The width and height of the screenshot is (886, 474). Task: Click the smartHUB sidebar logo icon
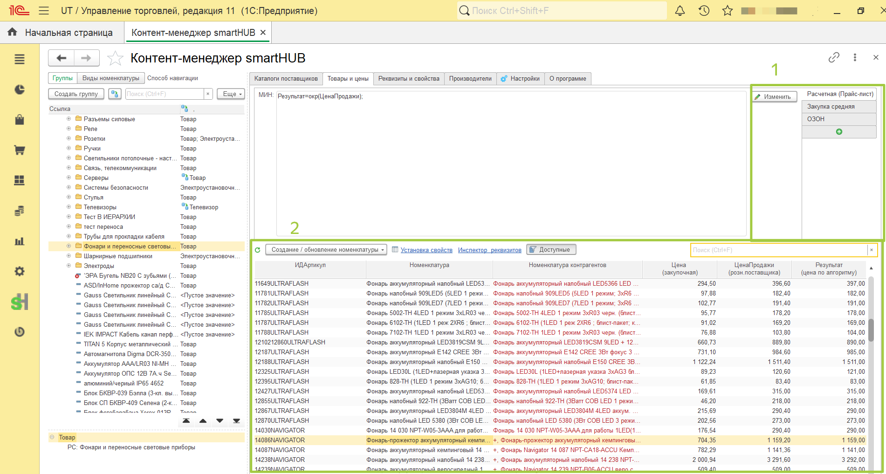[20, 302]
